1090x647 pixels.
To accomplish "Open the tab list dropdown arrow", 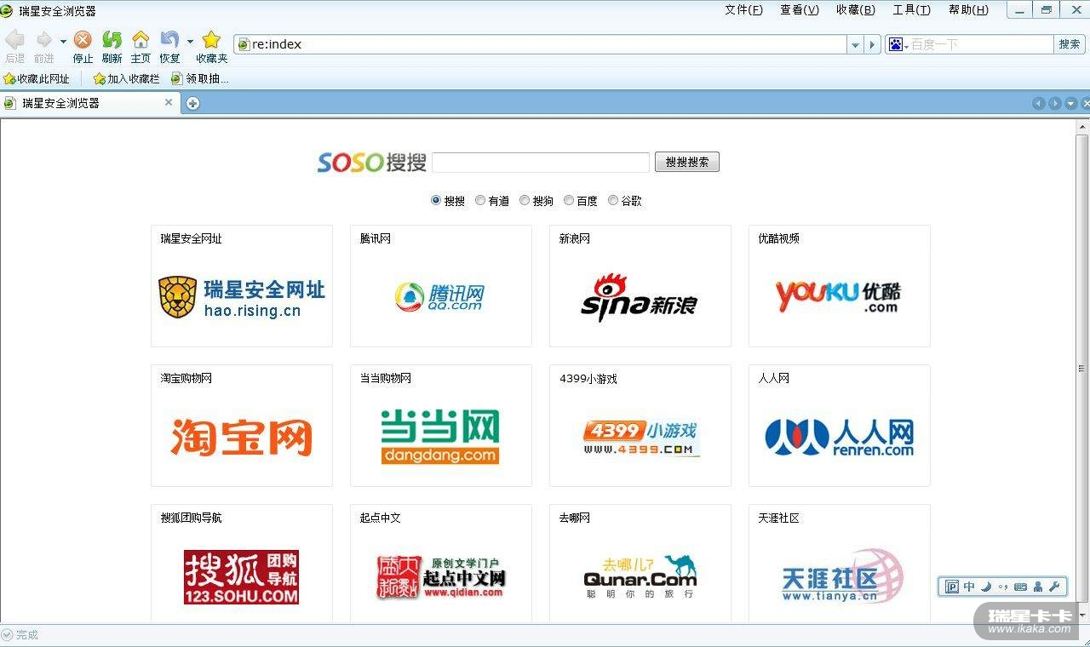I will point(1071,103).
